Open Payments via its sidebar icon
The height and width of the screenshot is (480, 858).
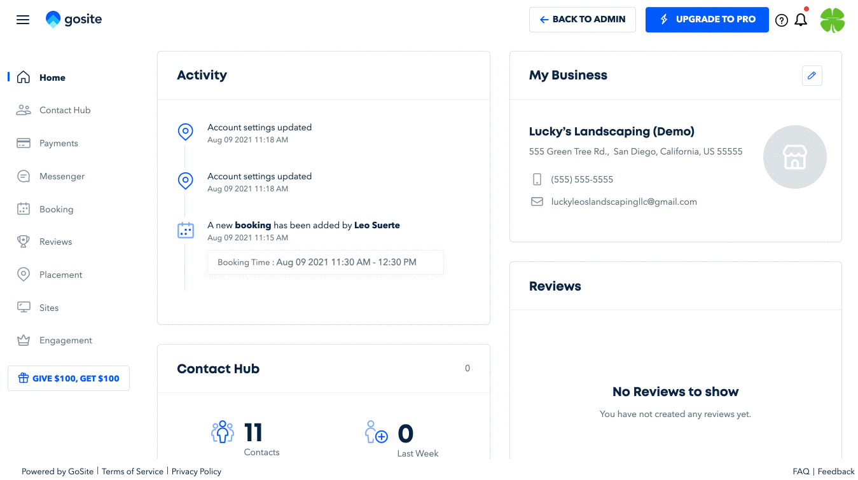[x=23, y=143]
